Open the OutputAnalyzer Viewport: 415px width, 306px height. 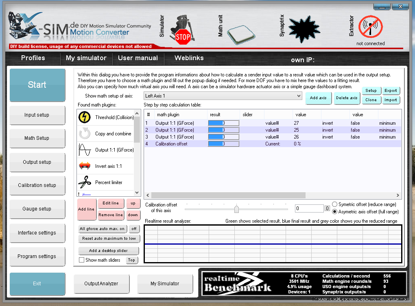point(101,284)
